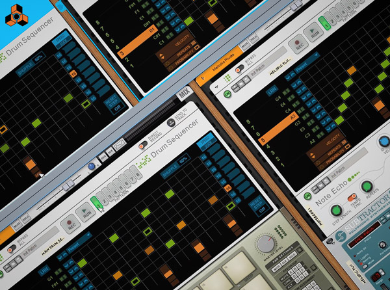Mute the Melodic Plucks mixer channel
This screenshot has height=290, width=390.
pos(245,46)
